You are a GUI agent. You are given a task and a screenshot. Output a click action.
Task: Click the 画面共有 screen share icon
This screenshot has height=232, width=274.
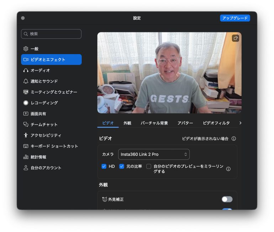(x=26, y=114)
